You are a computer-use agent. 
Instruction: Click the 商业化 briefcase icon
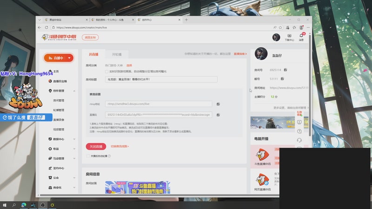click(50, 188)
